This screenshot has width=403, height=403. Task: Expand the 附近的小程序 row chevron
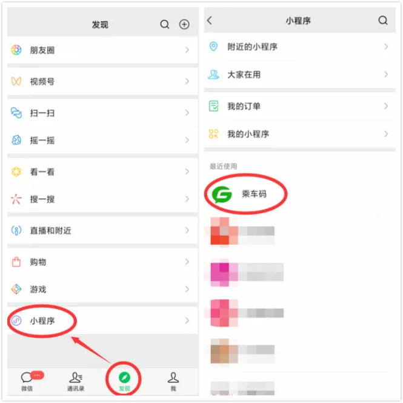point(386,47)
